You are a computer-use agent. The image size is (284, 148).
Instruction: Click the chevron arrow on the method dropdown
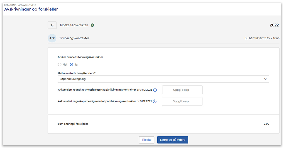[265, 79]
